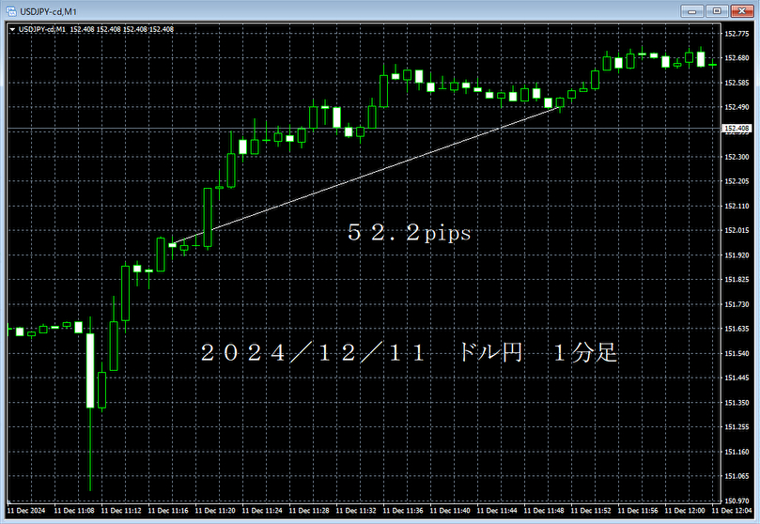760x524 pixels.
Task: Click time axis label "11 Dec 11:20"
Action: 215,511
